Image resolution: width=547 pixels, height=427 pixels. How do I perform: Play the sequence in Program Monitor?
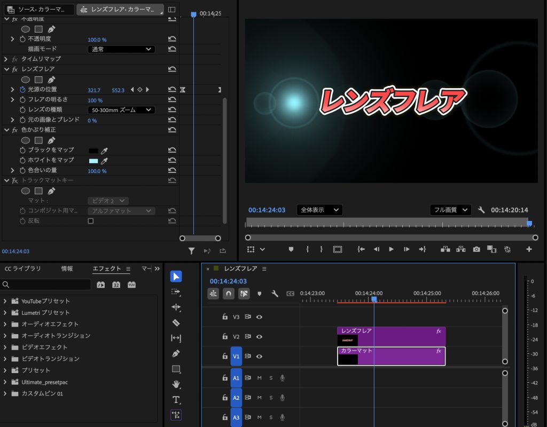pos(391,249)
